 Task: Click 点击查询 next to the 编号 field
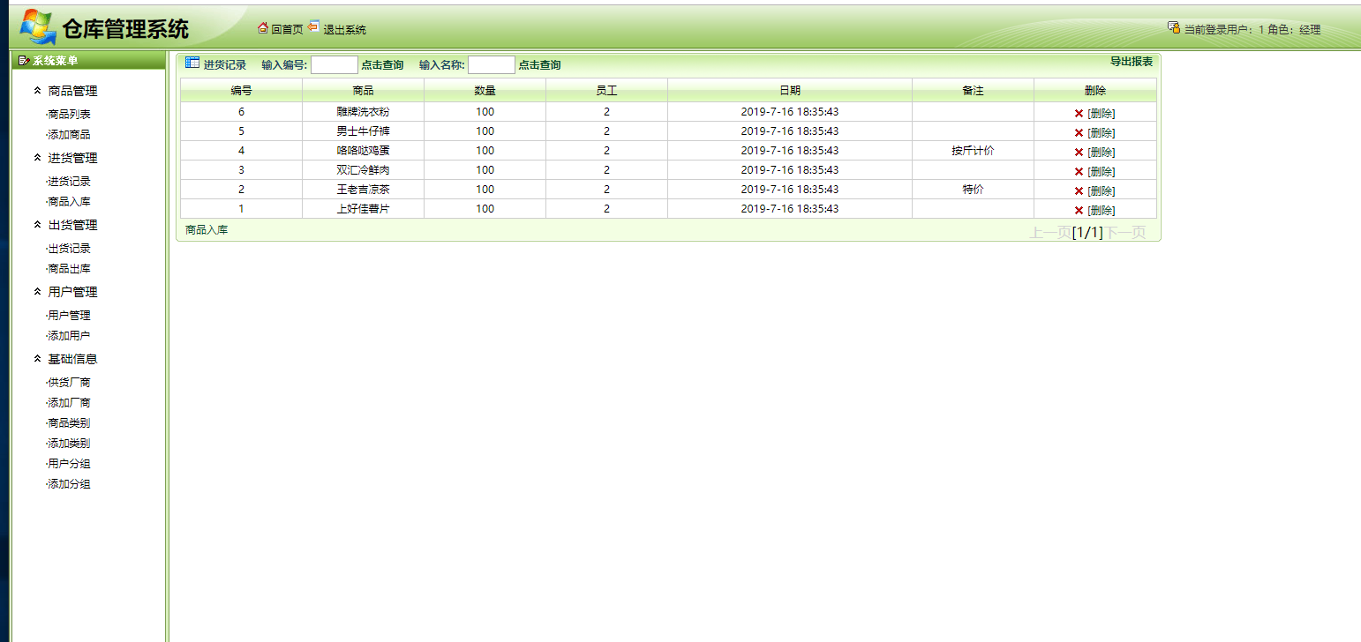382,65
